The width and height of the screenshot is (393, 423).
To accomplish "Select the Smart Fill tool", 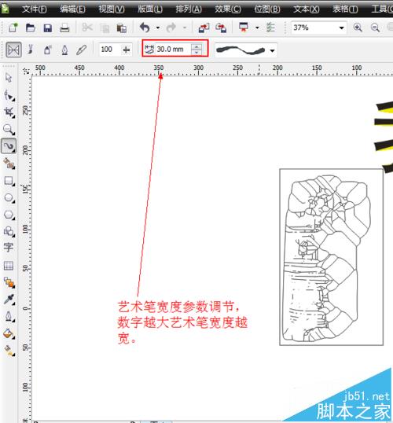I will [x=9, y=164].
